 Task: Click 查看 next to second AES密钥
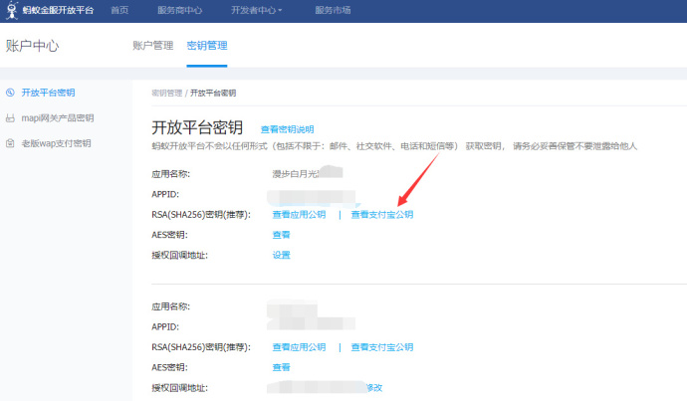pyautogui.click(x=282, y=367)
